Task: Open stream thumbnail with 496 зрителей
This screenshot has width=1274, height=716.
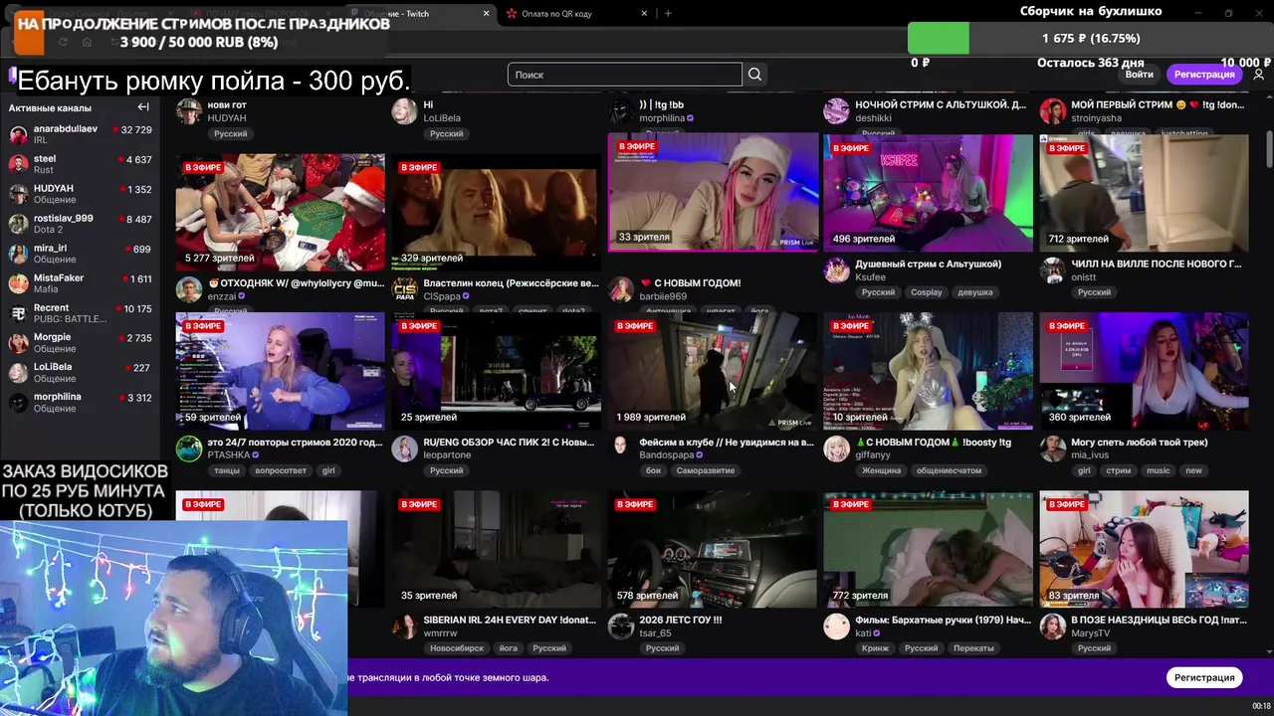Action: pos(928,193)
